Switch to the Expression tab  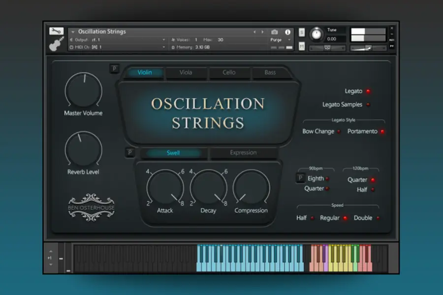(243, 153)
